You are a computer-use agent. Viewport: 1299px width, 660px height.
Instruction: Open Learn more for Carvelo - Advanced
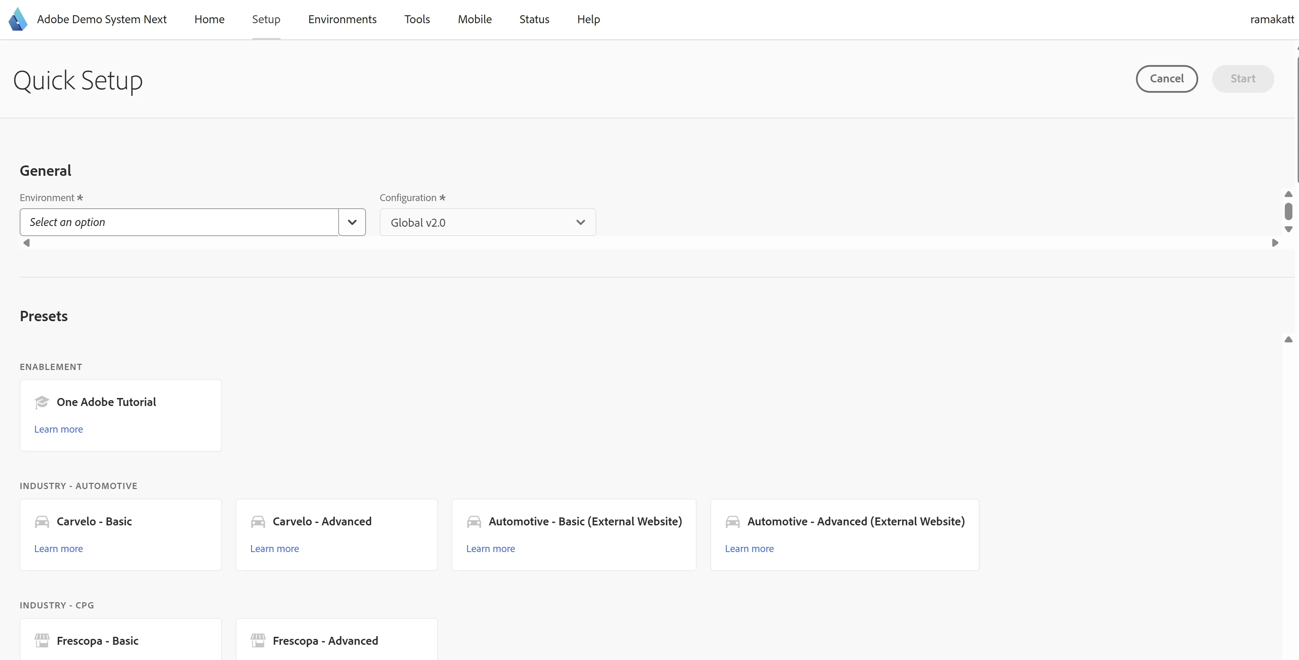(274, 549)
